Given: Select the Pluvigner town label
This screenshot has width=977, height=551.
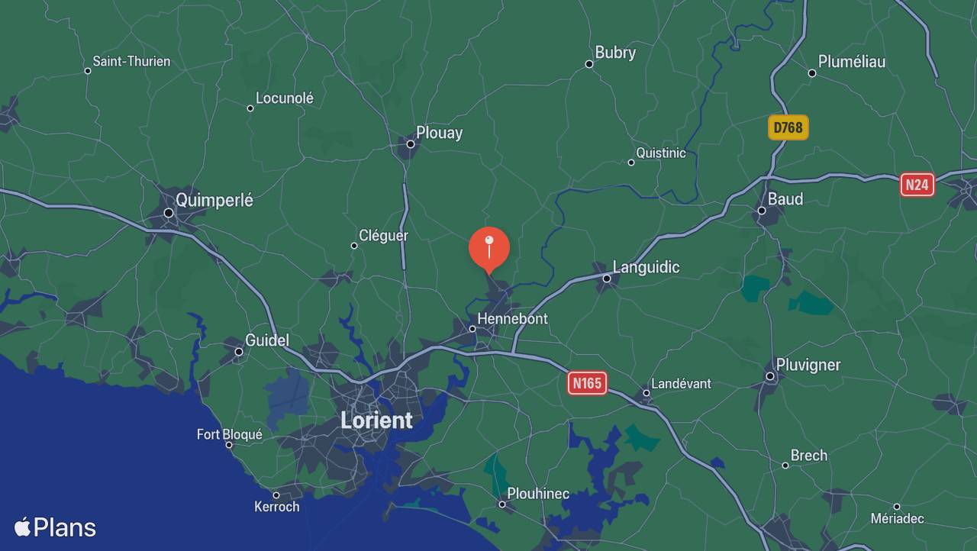Looking at the screenshot, I should pos(808,365).
